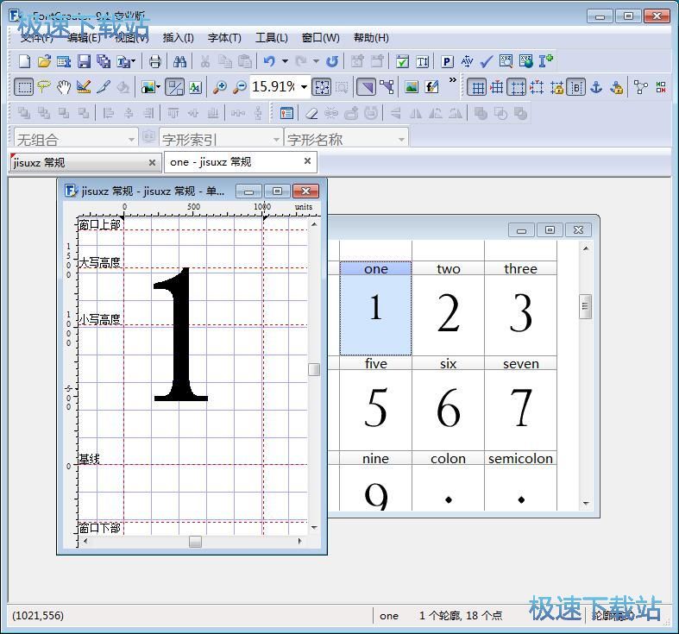679x634 pixels.
Task: Click the Save disk icon in toolbar
Action: point(84,61)
